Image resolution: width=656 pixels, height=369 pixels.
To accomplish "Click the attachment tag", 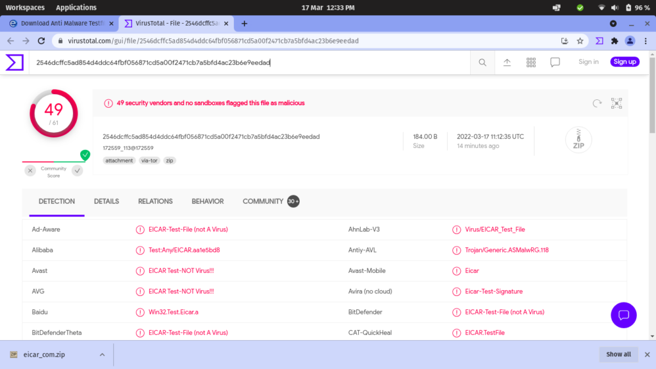I will 119,161.
